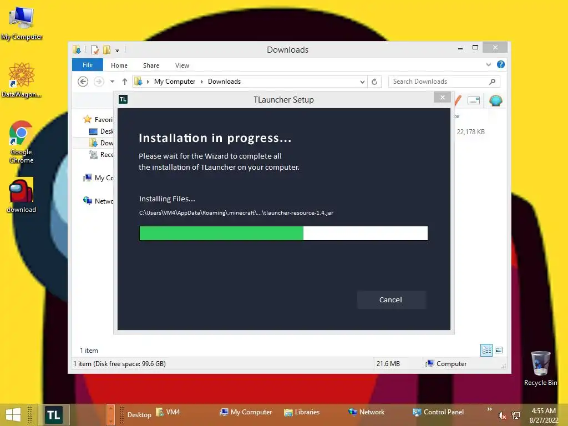This screenshot has width=568, height=426.
Task: Click the network tray icon
Action: tap(515, 415)
